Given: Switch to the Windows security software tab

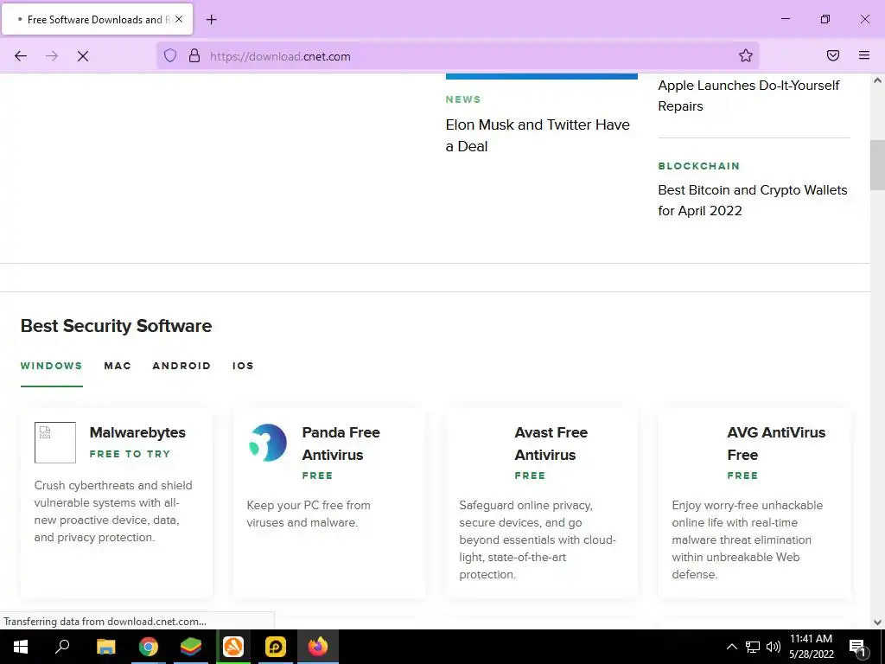Looking at the screenshot, I should tap(51, 366).
